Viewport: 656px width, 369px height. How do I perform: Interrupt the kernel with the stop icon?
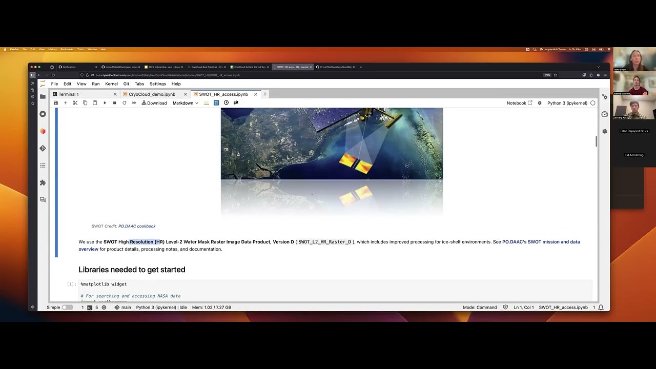tap(114, 103)
